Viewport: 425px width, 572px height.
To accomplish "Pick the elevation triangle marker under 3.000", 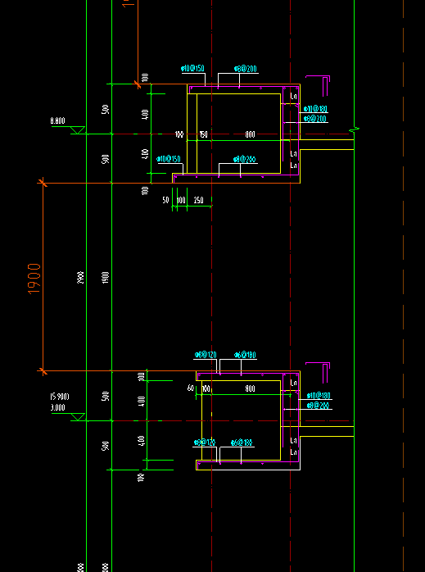I will [x=78, y=417].
